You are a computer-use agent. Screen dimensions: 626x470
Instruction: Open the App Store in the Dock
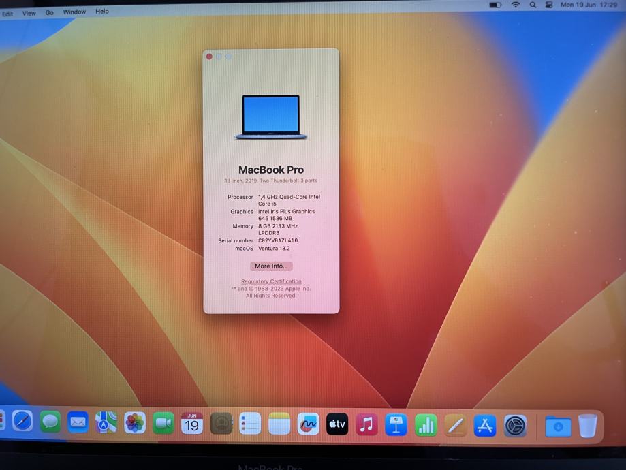point(485,426)
